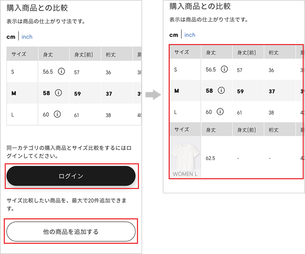Viewport: 305px width, 254px height.
Task: Click info icon beside 56.5 in left table
Action: [x=61, y=72]
